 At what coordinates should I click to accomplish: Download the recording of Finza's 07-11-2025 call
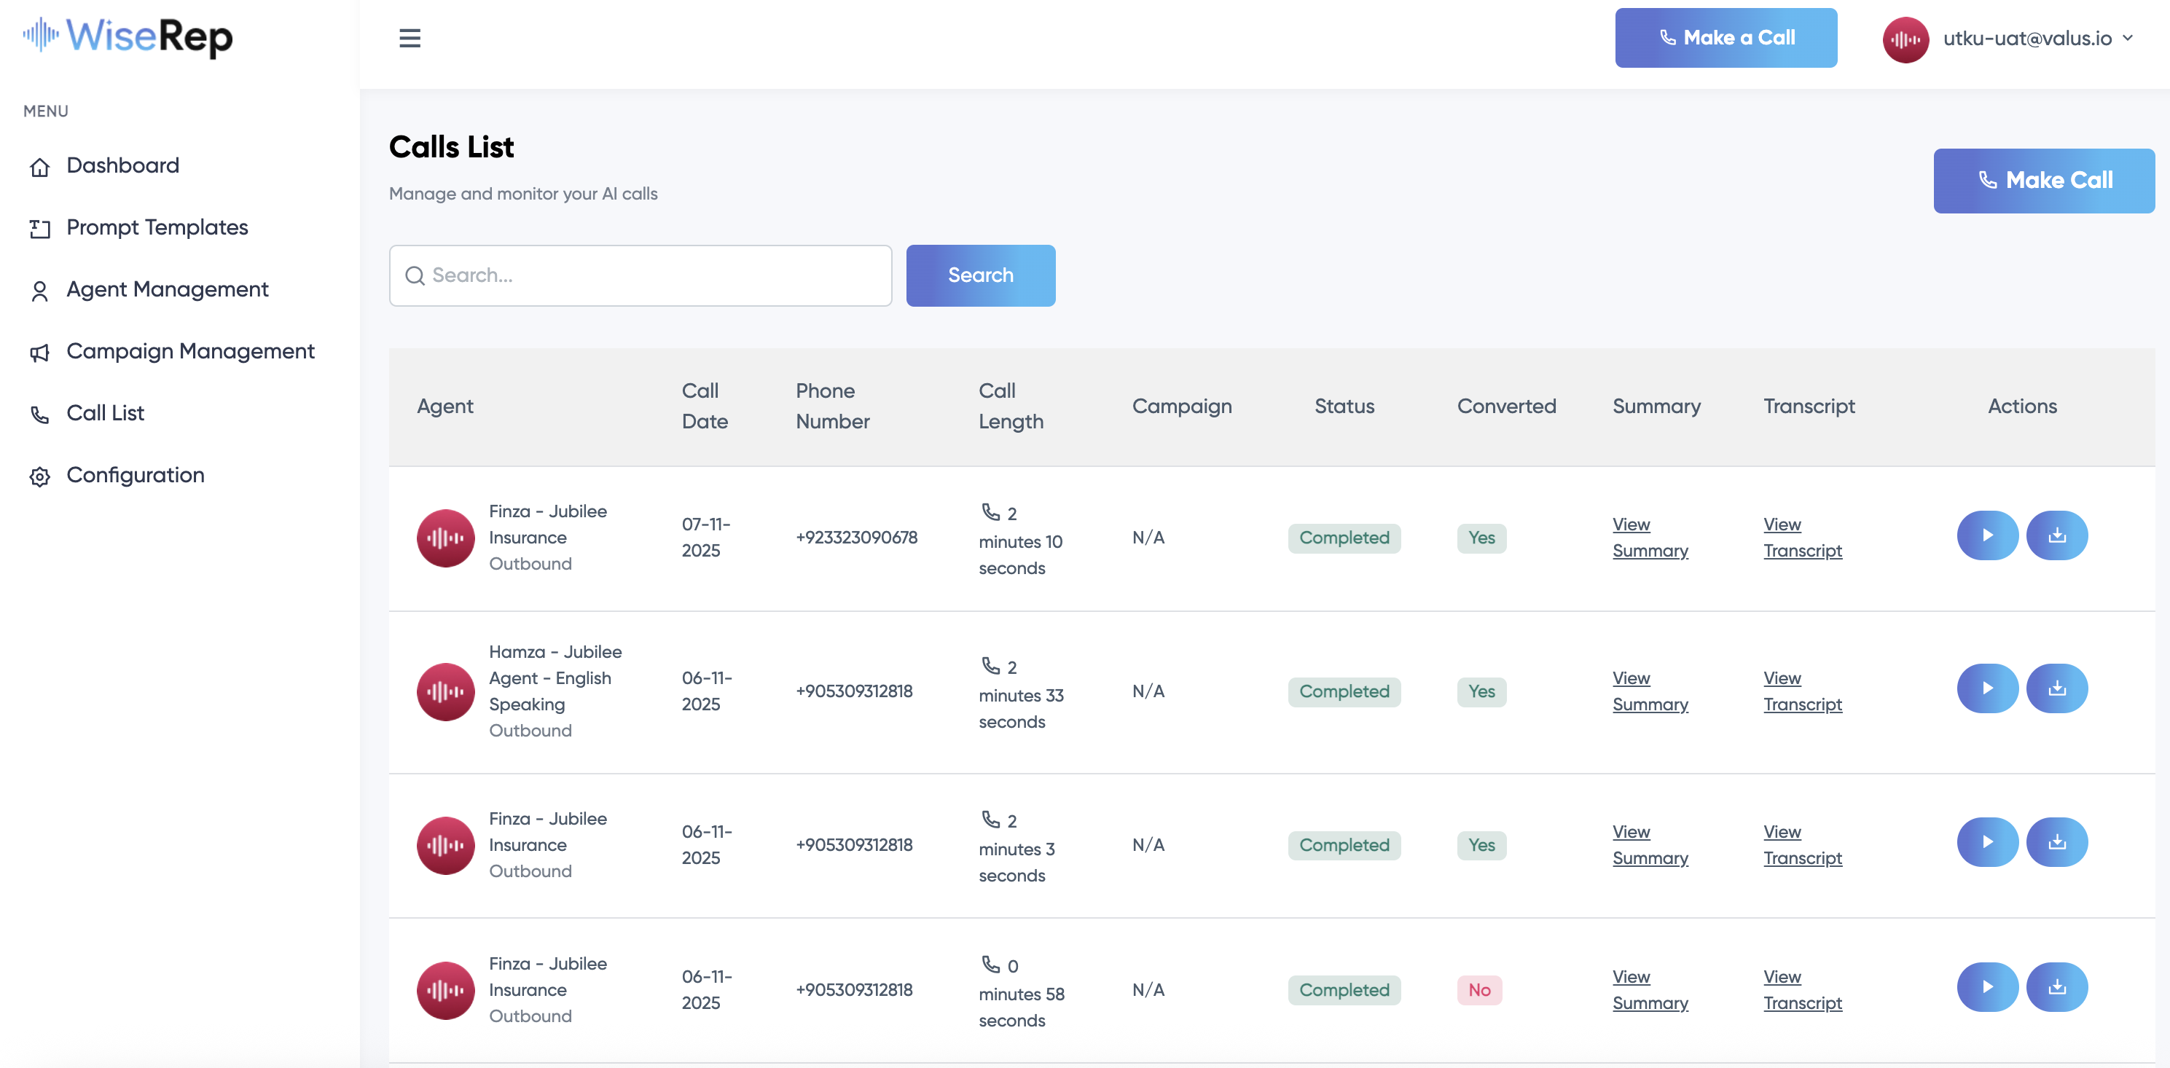pyautogui.click(x=2057, y=535)
